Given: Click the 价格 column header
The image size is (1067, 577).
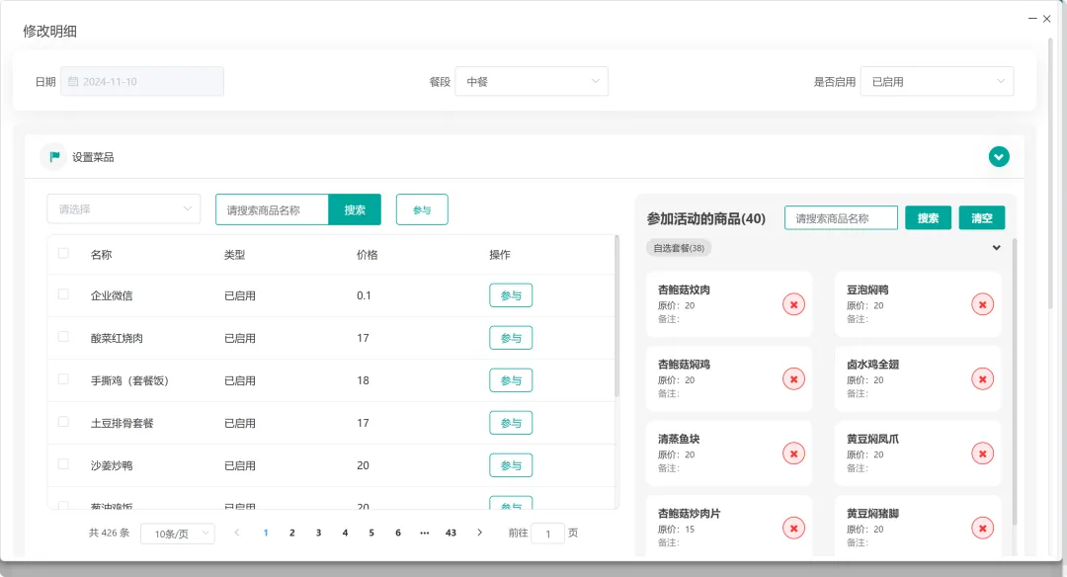Looking at the screenshot, I should 368,255.
